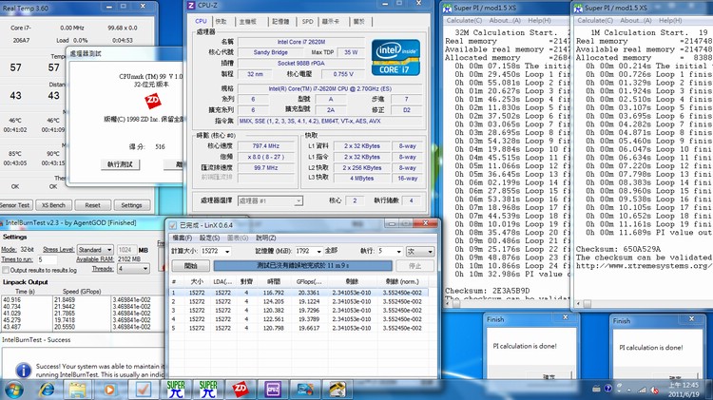Click the blue question mark tray icon
The width and height of the screenshot is (713, 400).
pos(607,389)
